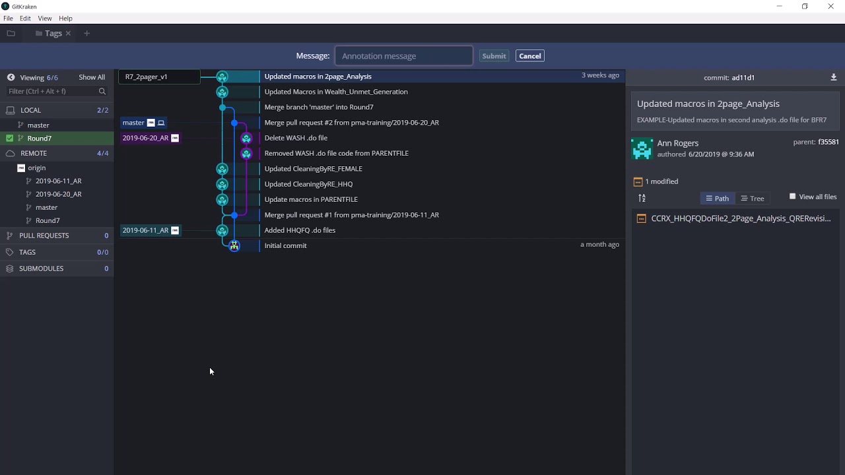Expand the TAGS section

point(57,252)
